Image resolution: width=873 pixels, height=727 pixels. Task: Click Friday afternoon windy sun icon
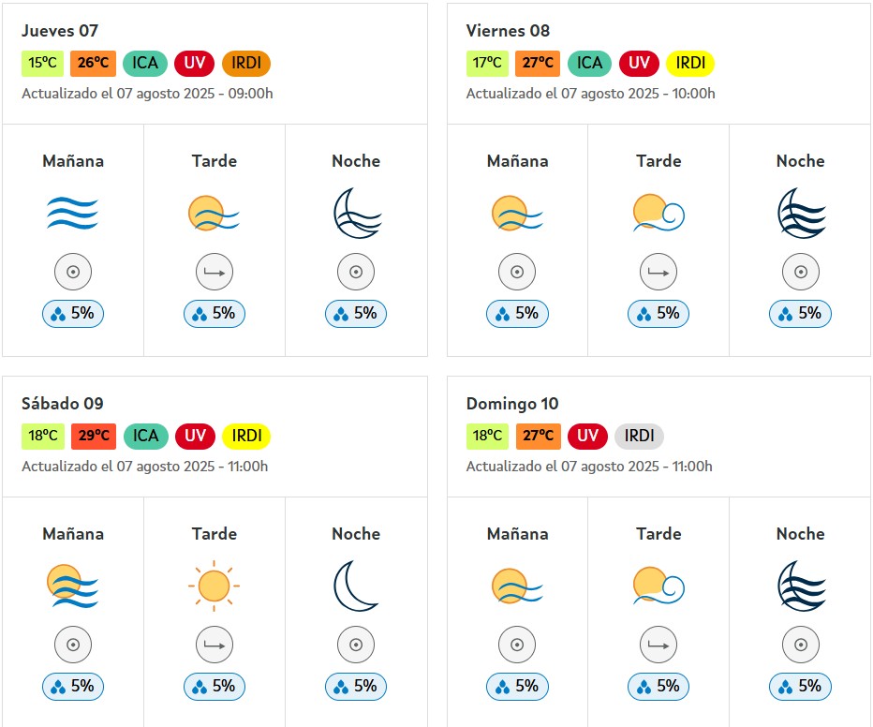click(658, 212)
